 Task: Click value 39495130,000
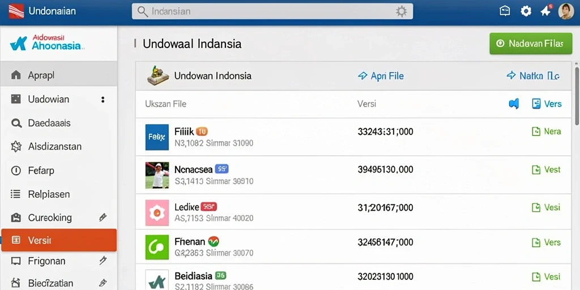pyautogui.click(x=385, y=170)
